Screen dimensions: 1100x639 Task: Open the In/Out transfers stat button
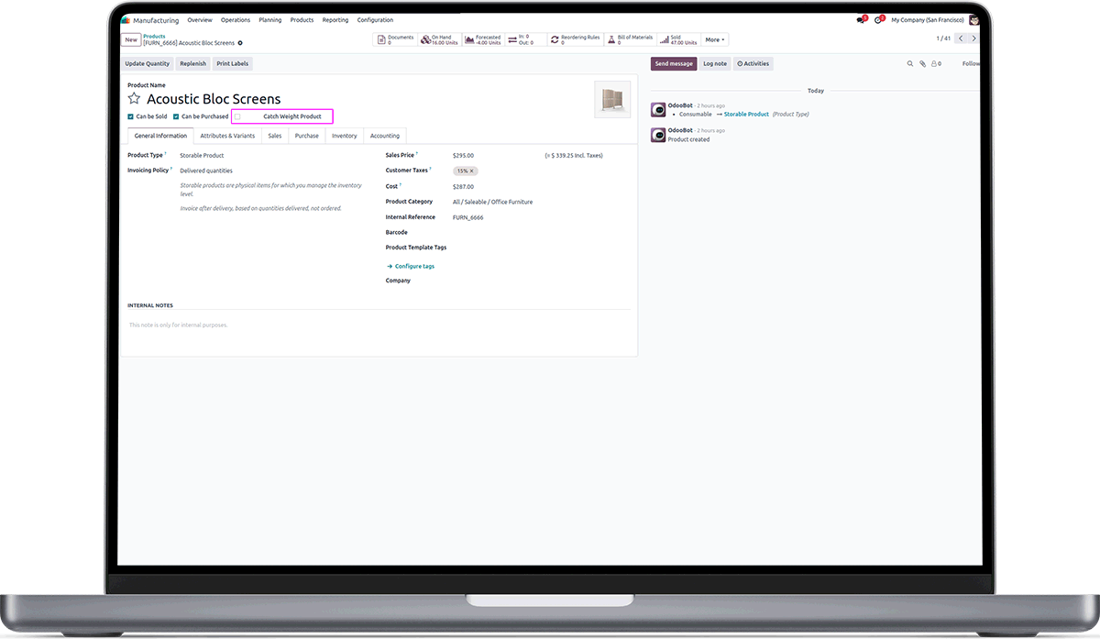526,39
